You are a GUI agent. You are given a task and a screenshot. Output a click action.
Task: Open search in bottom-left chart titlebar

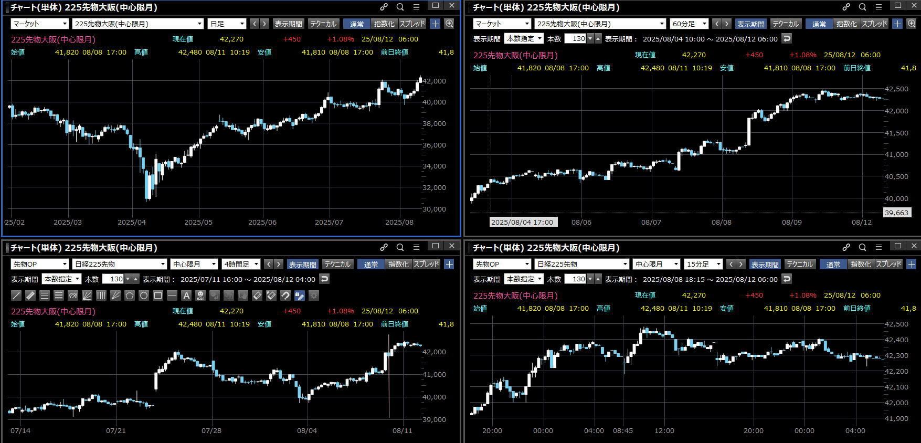pyautogui.click(x=400, y=247)
